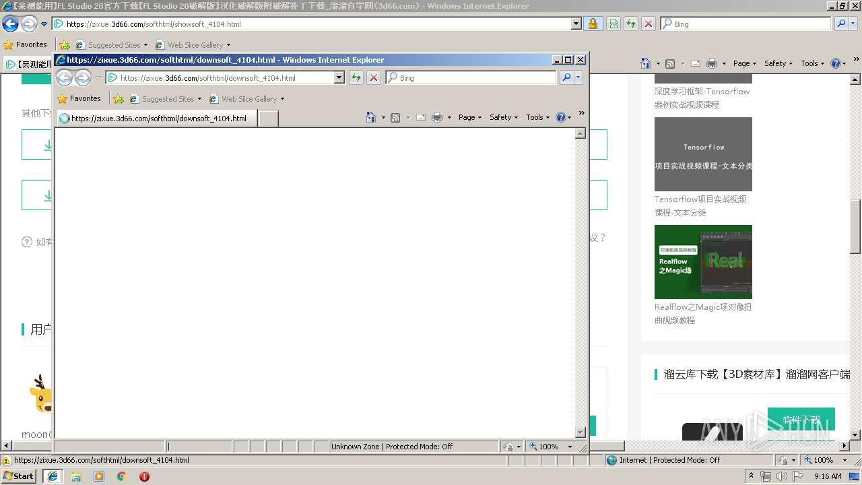This screenshot has height=485, width=862.
Task: Open search provider dropdown in popup window
Action: tap(578, 78)
